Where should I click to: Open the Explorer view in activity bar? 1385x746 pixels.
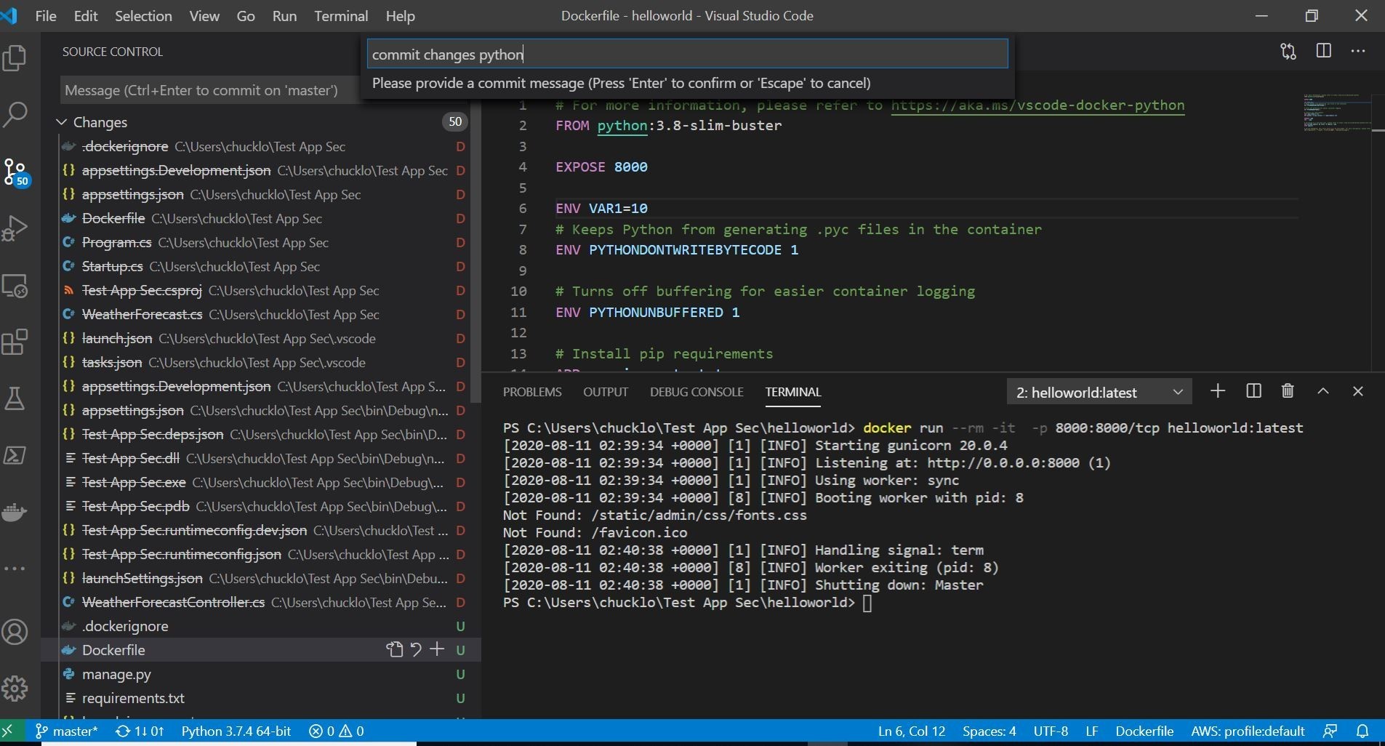click(15, 57)
